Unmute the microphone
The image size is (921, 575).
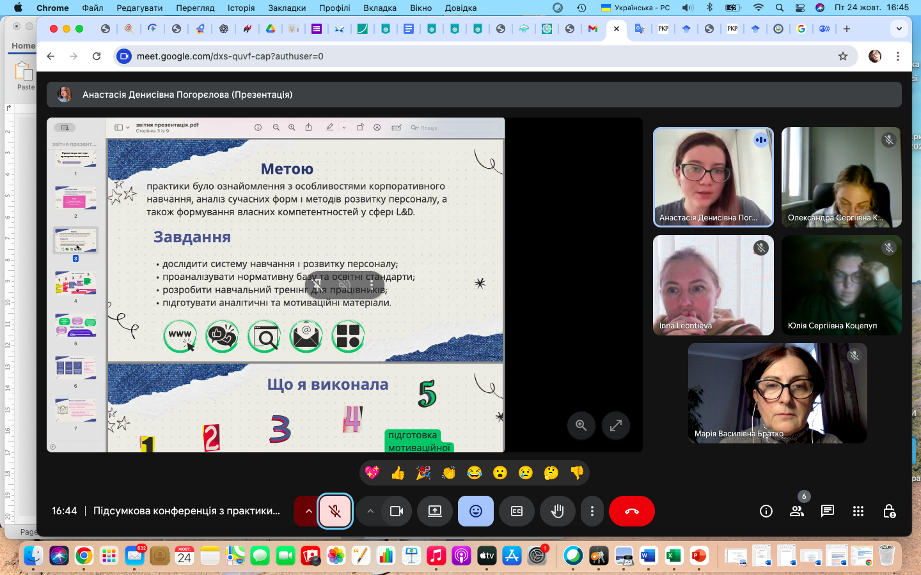pyautogui.click(x=335, y=511)
